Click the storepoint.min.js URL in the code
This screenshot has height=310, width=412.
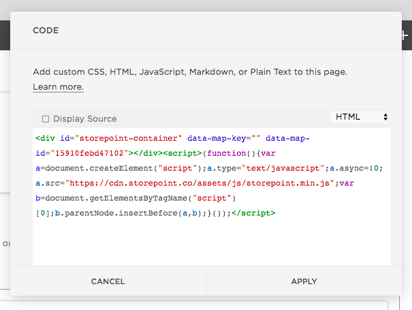point(200,183)
